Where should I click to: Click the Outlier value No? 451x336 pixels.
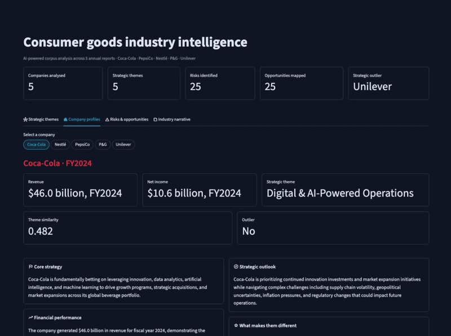pos(249,231)
